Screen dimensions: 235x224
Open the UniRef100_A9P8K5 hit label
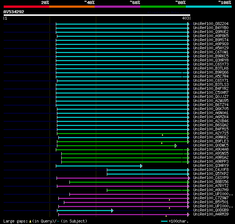click(211, 36)
